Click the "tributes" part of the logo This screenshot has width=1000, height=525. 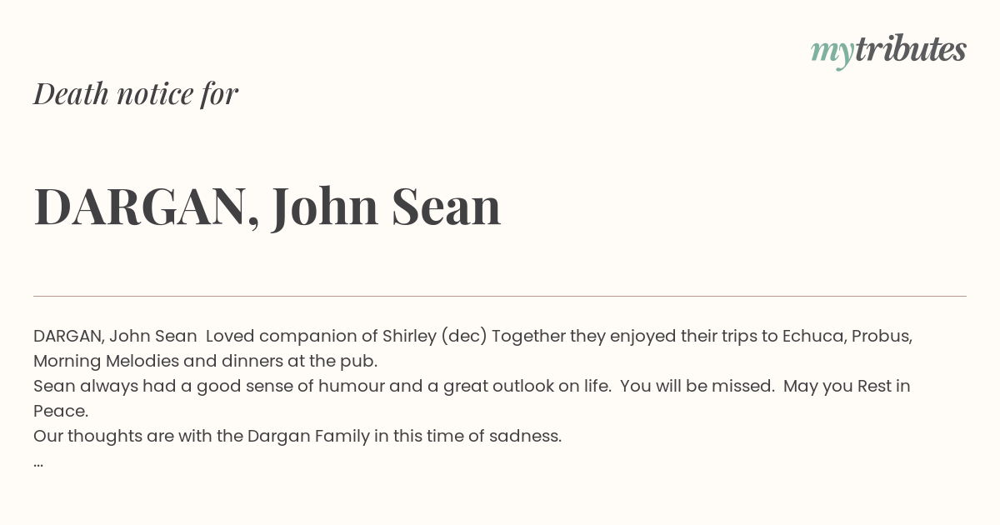tap(911, 49)
